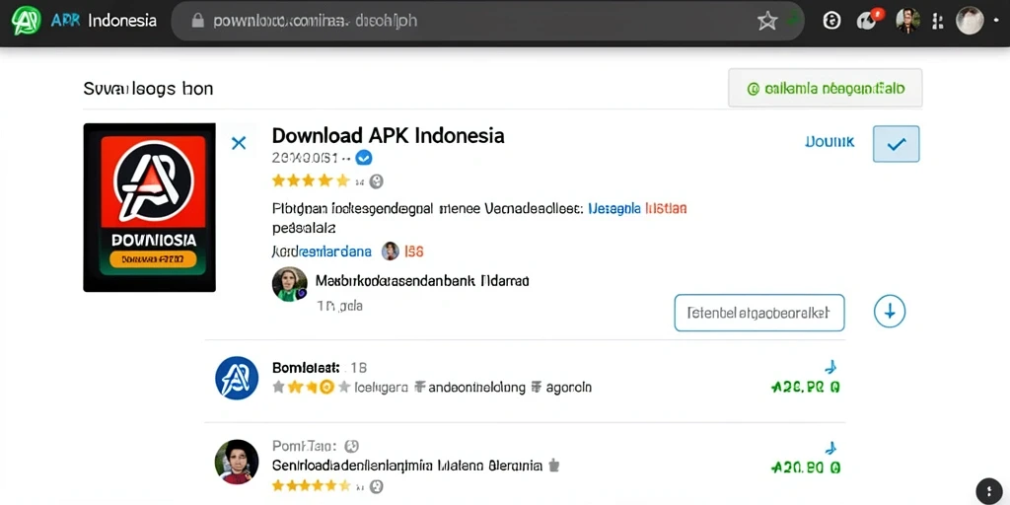This screenshot has width=1010, height=505.
Task: Click the circular download arrow icon
Action: pyautogui.click(x=890, y=312)
